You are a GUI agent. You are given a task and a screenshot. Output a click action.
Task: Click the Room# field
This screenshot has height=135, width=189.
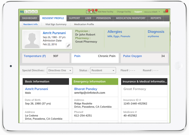click(150, 71)
